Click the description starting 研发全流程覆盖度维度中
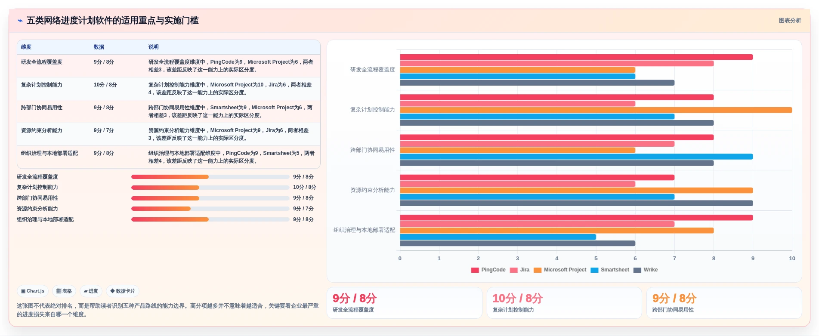This screenshot has height=336, width=819. [x=231, y=66]
